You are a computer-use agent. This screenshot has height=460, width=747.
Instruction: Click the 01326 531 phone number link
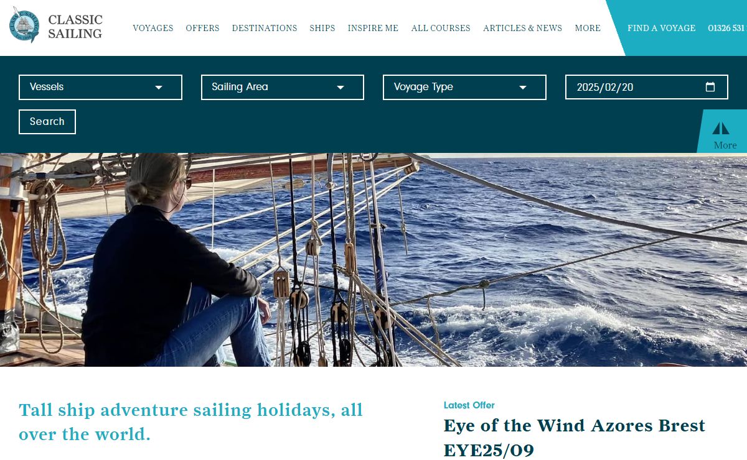pos(727,28)
